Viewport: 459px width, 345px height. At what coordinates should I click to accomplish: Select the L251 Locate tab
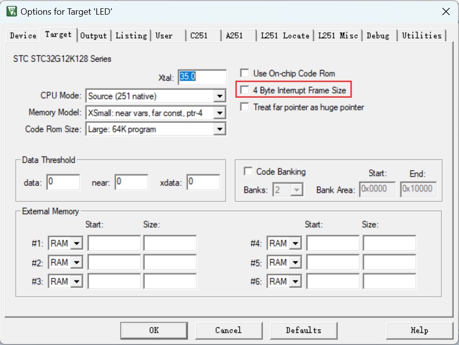285,36
